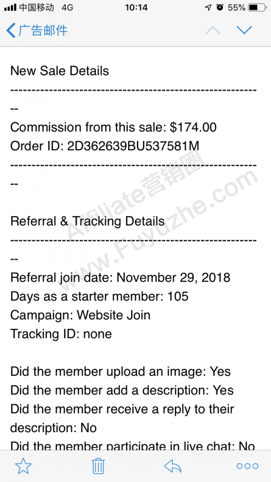Tap the cellular signal bars

[10, 8]
